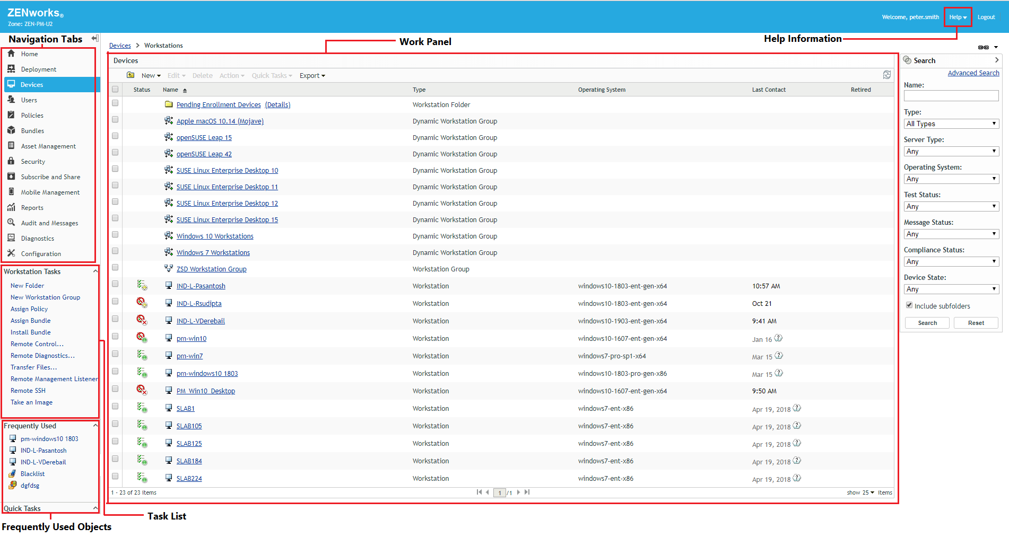Click the Security padlock icon
The height and width of the screenshot is (537, 1009).
point(11,161)
